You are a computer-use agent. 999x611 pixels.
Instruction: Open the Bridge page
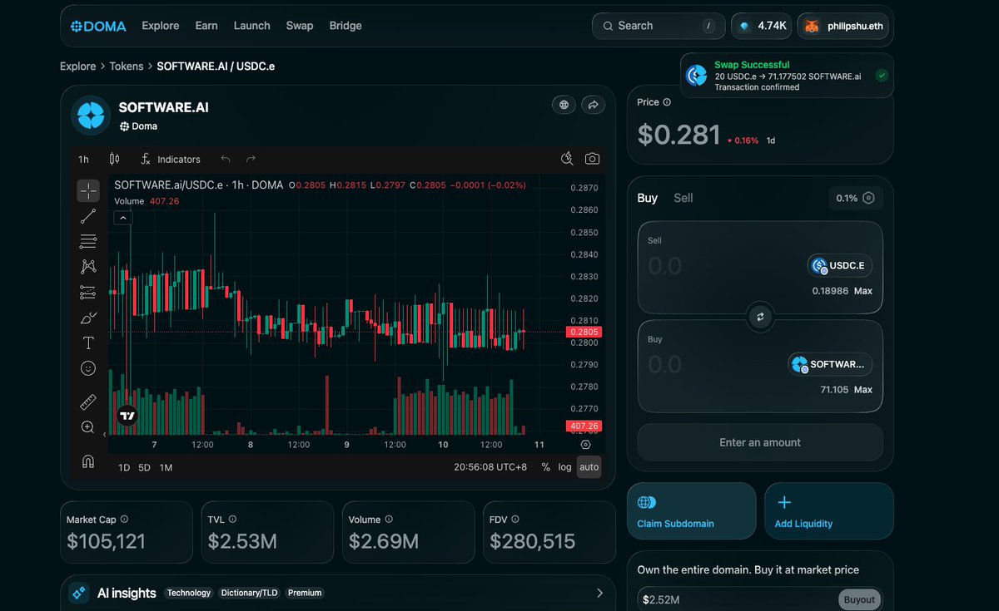point(345,26)
